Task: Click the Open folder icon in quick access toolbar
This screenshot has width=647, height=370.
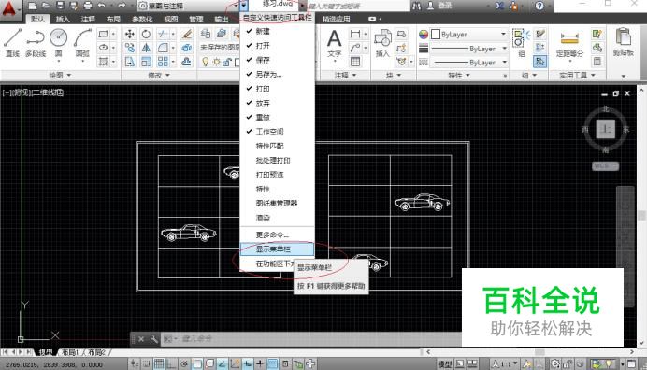Action: 46,6
